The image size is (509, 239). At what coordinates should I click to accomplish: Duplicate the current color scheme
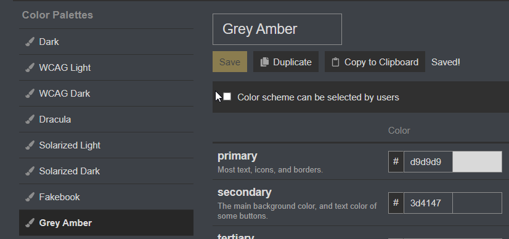[x=286, y=62]
